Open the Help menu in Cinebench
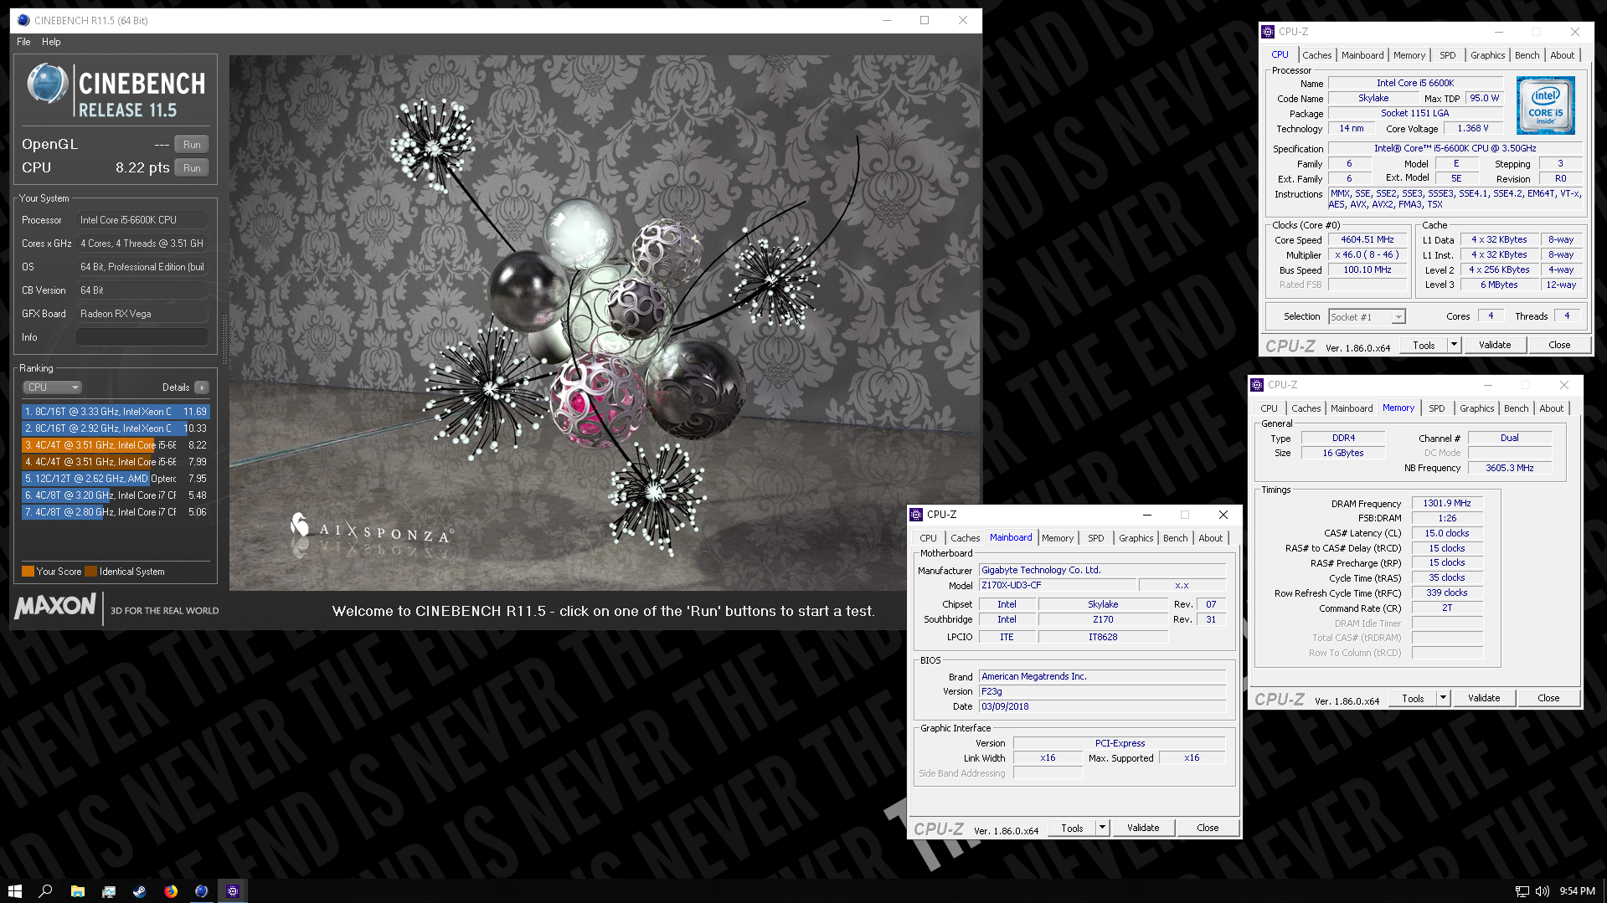Screen dimensions: 1607x903 pos(51,42)
